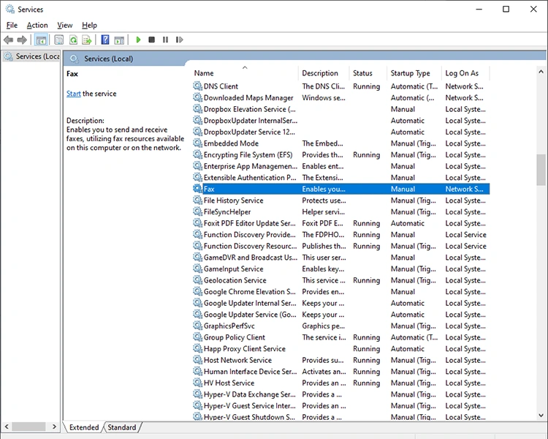548x439 pixels.
Task: Select Hyper-V Data Exchange Ser... row
Action: pyautogui.click(x=340, y=394)
